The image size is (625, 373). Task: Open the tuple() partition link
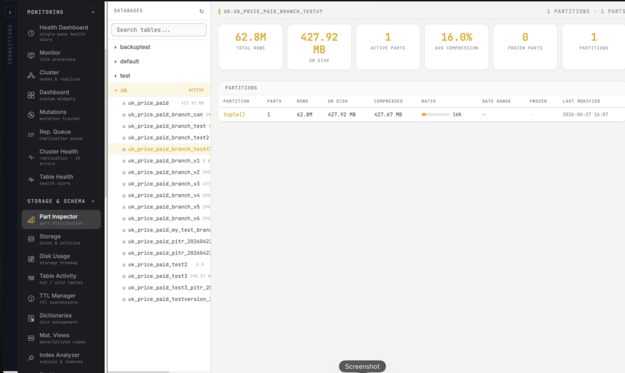pyautogui.click(x=234, y=114)
